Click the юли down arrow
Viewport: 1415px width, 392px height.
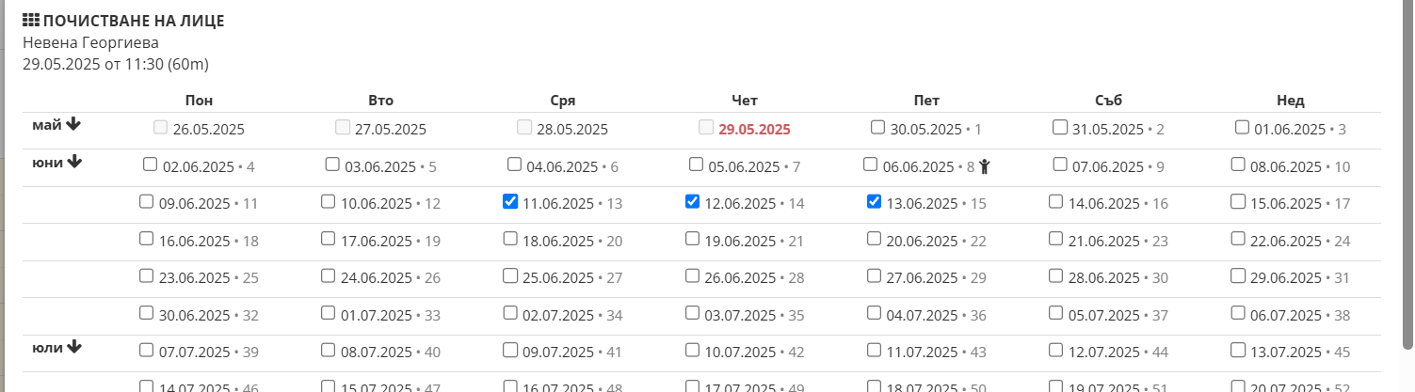point(74,347)
